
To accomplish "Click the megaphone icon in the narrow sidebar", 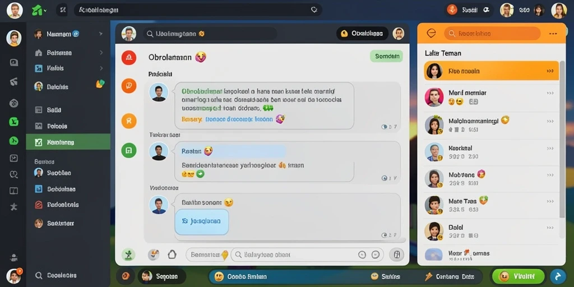I will pyautogui.click(x=13, y=82).
